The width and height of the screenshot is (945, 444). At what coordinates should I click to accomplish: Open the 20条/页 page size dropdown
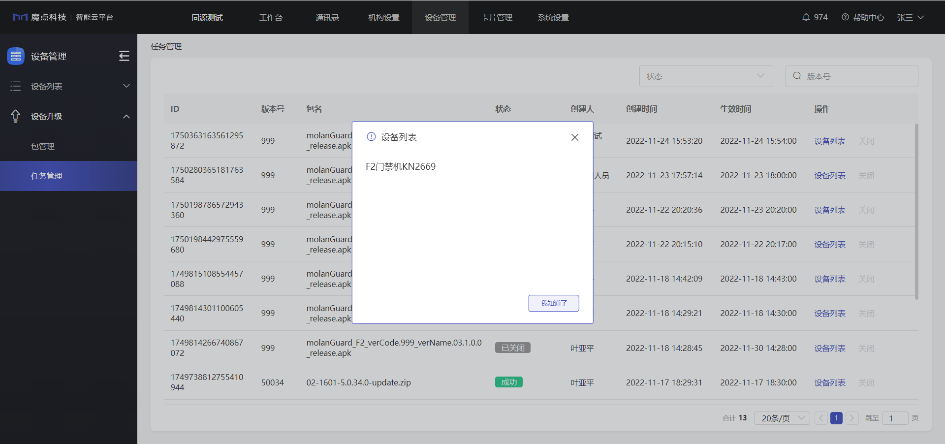tap(782, 418)
